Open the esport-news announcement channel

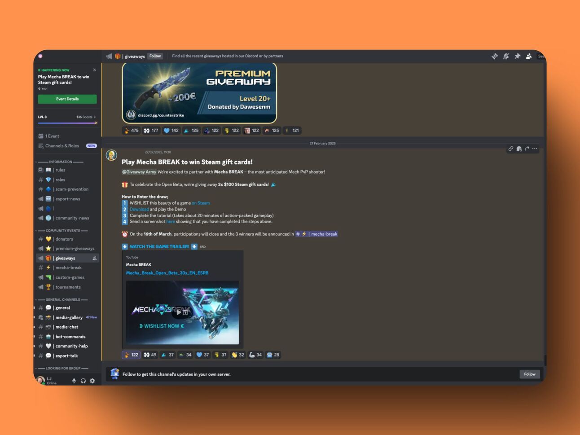click(67, 199)
